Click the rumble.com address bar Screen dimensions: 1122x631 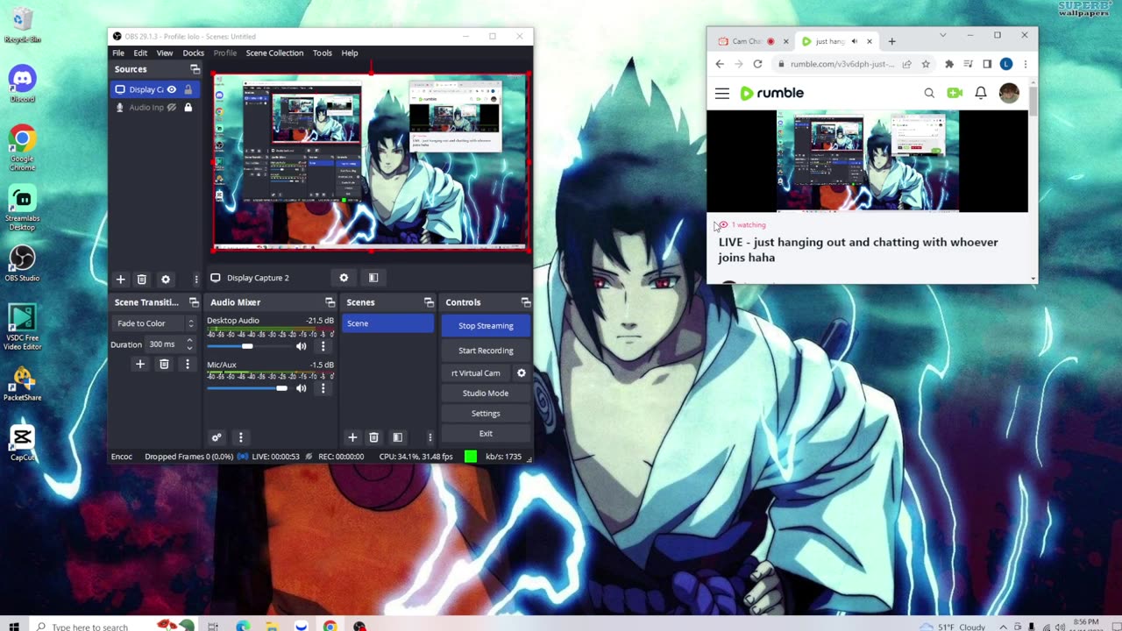tap(841, 64)
